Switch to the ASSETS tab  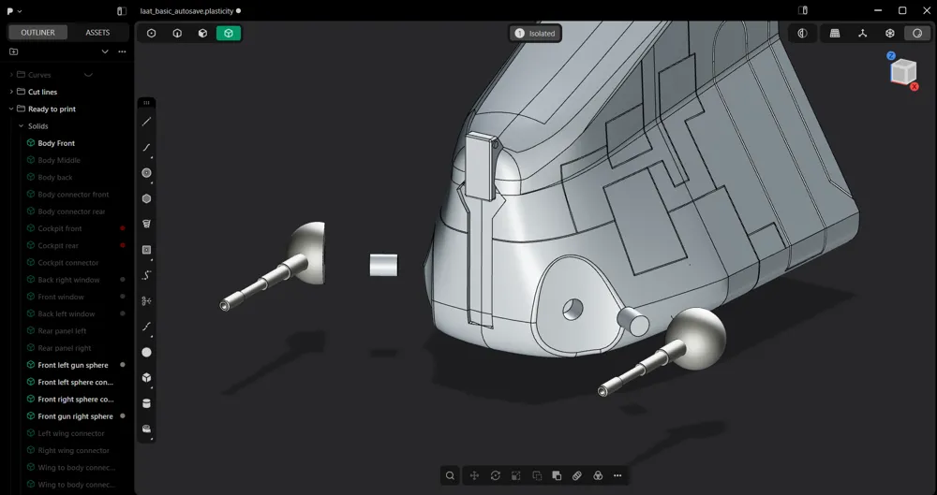pos(97,32)
